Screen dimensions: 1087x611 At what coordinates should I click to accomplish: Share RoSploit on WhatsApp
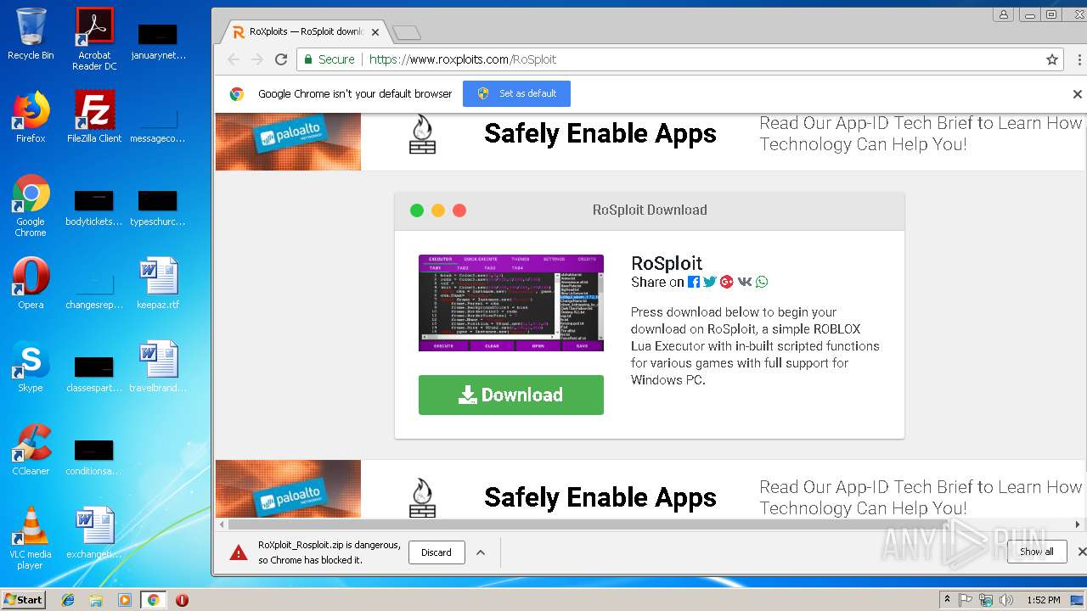[x=762, y=282]
